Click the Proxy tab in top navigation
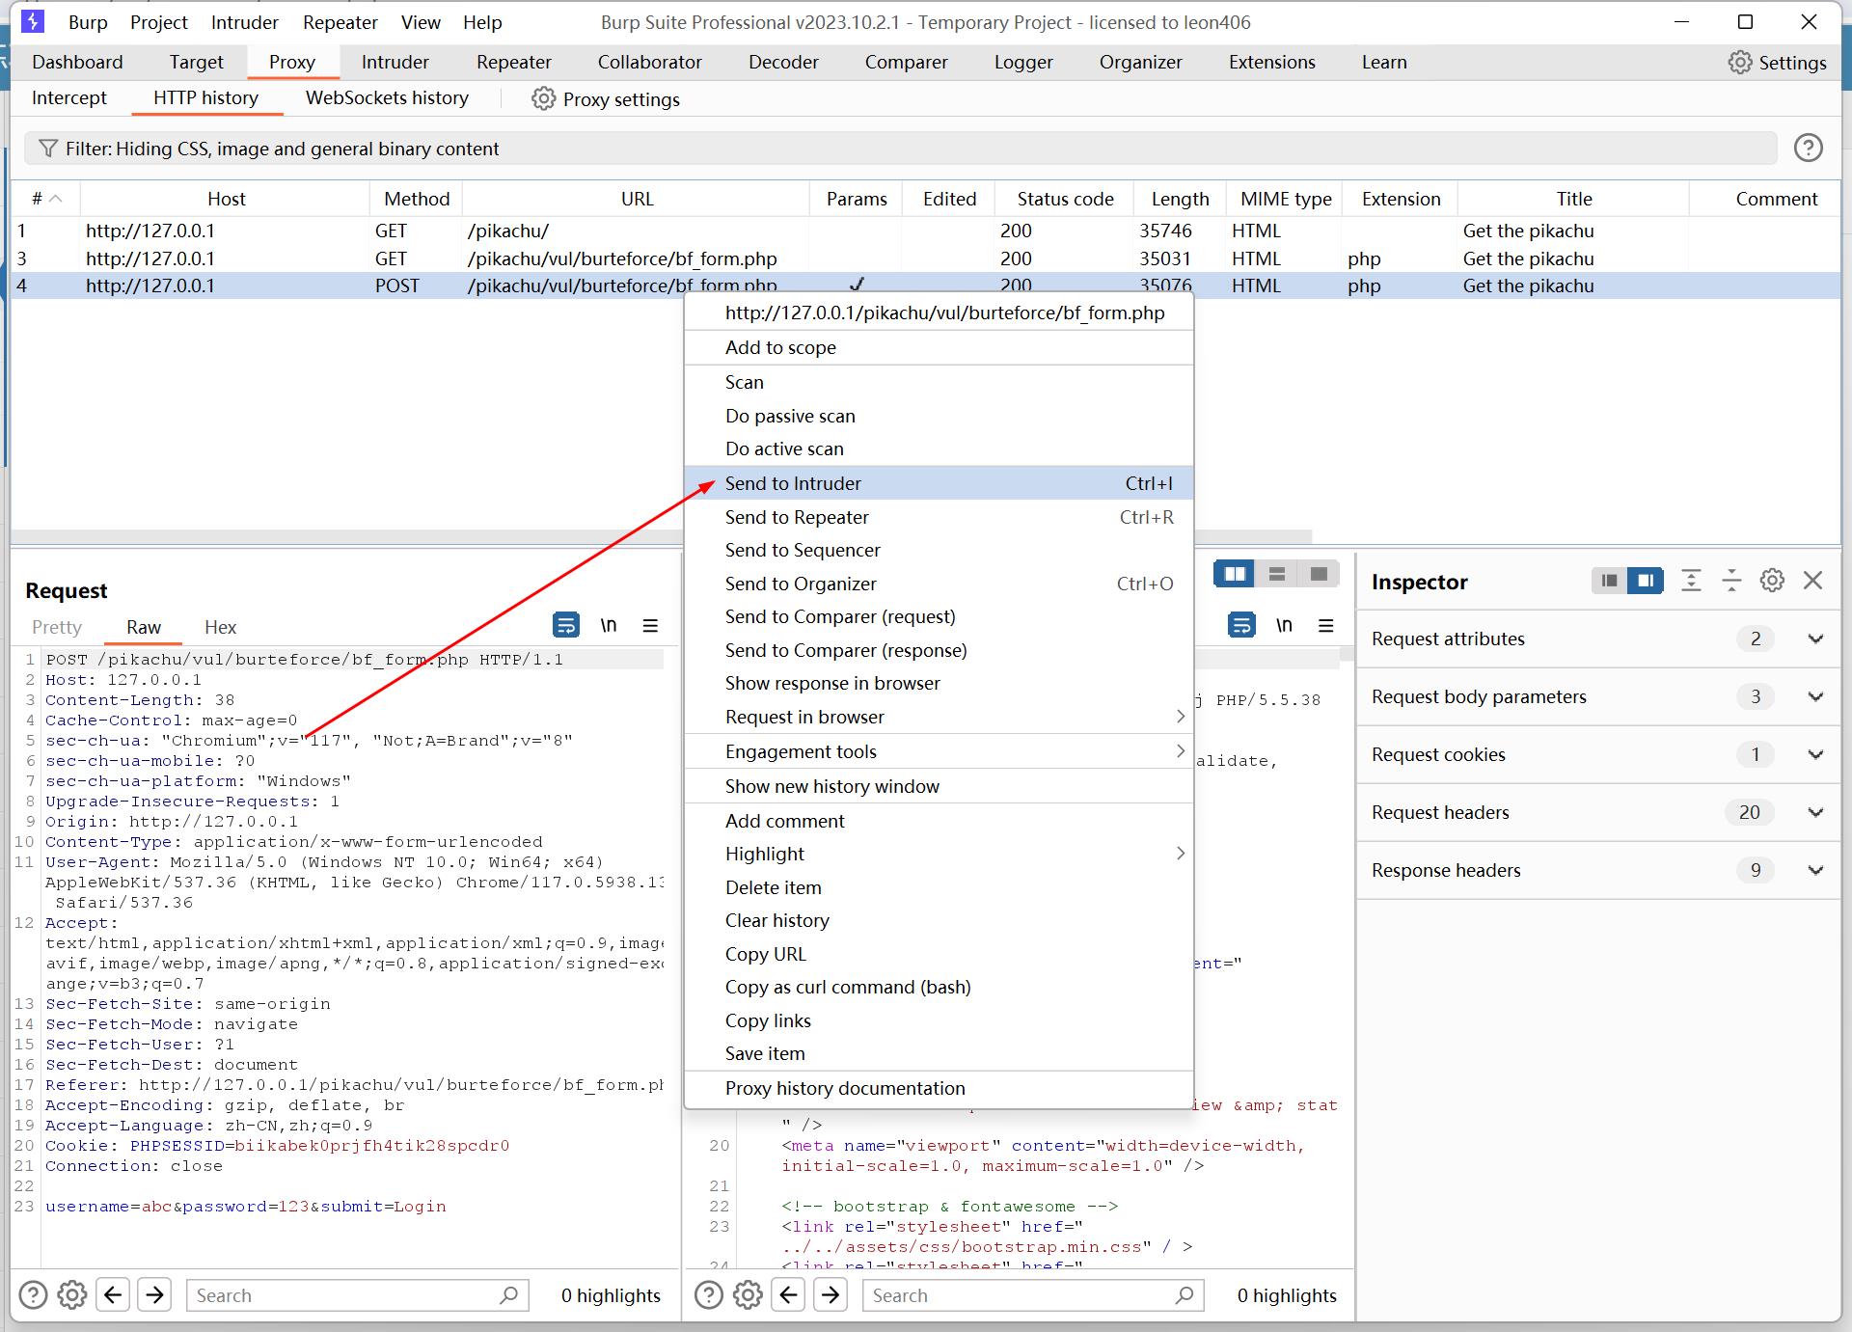The width and height of the screenshot is (1852, 1332). coord(290,61)
